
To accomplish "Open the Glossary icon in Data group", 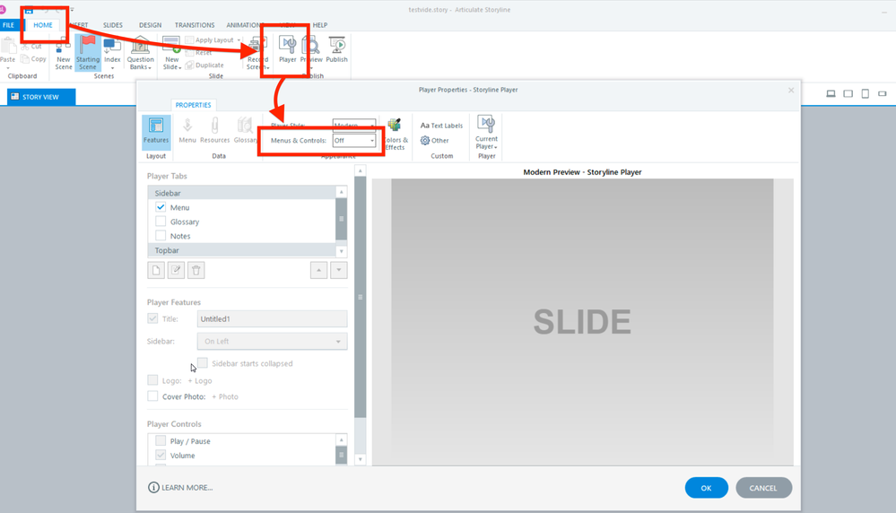I will click(245, 125).
